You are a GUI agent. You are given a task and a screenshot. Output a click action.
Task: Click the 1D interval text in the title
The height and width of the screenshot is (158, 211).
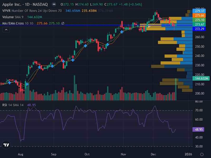(27, 4)
